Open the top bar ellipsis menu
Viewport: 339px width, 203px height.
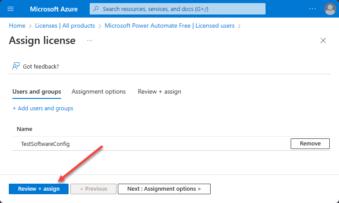pos(313,9)
